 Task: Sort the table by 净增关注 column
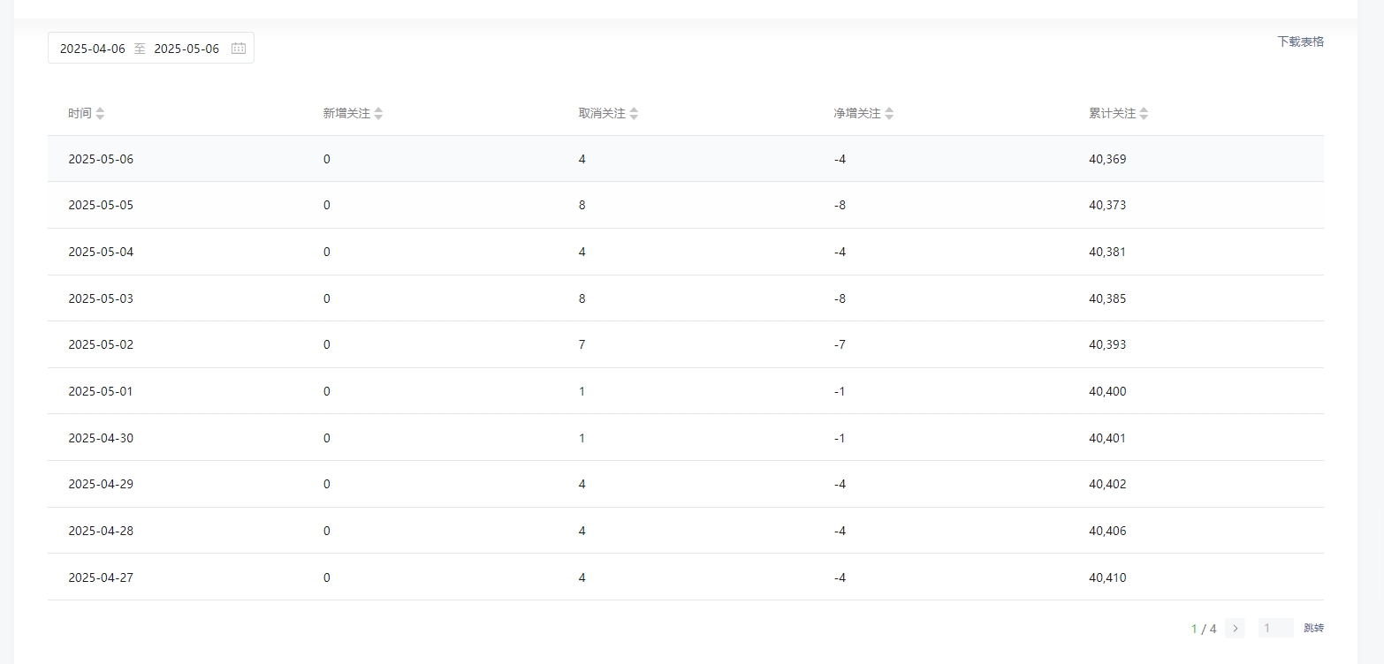[x=889, y=114]
